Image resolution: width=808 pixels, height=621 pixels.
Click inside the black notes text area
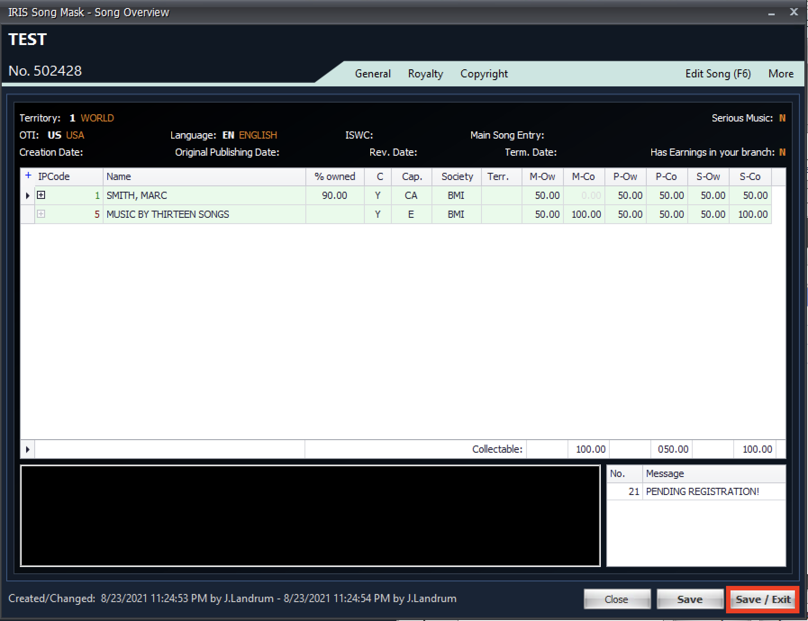click(x=310, y=516)
